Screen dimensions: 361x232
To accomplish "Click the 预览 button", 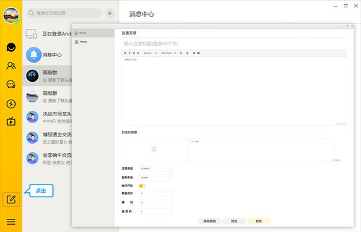I will pos(234,221).
